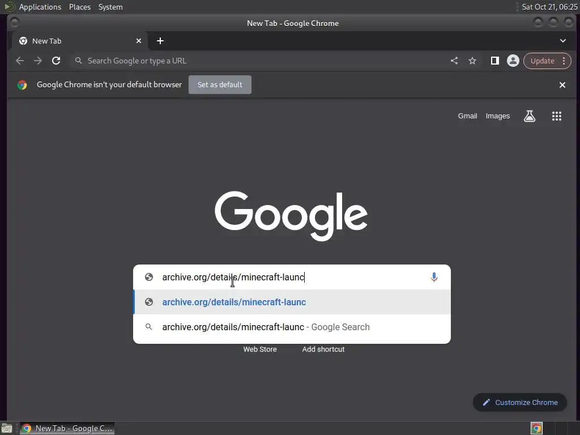580x435 pixels.
Task: Open the Chrome three-dot menu
Action: (x=564, y=61)
